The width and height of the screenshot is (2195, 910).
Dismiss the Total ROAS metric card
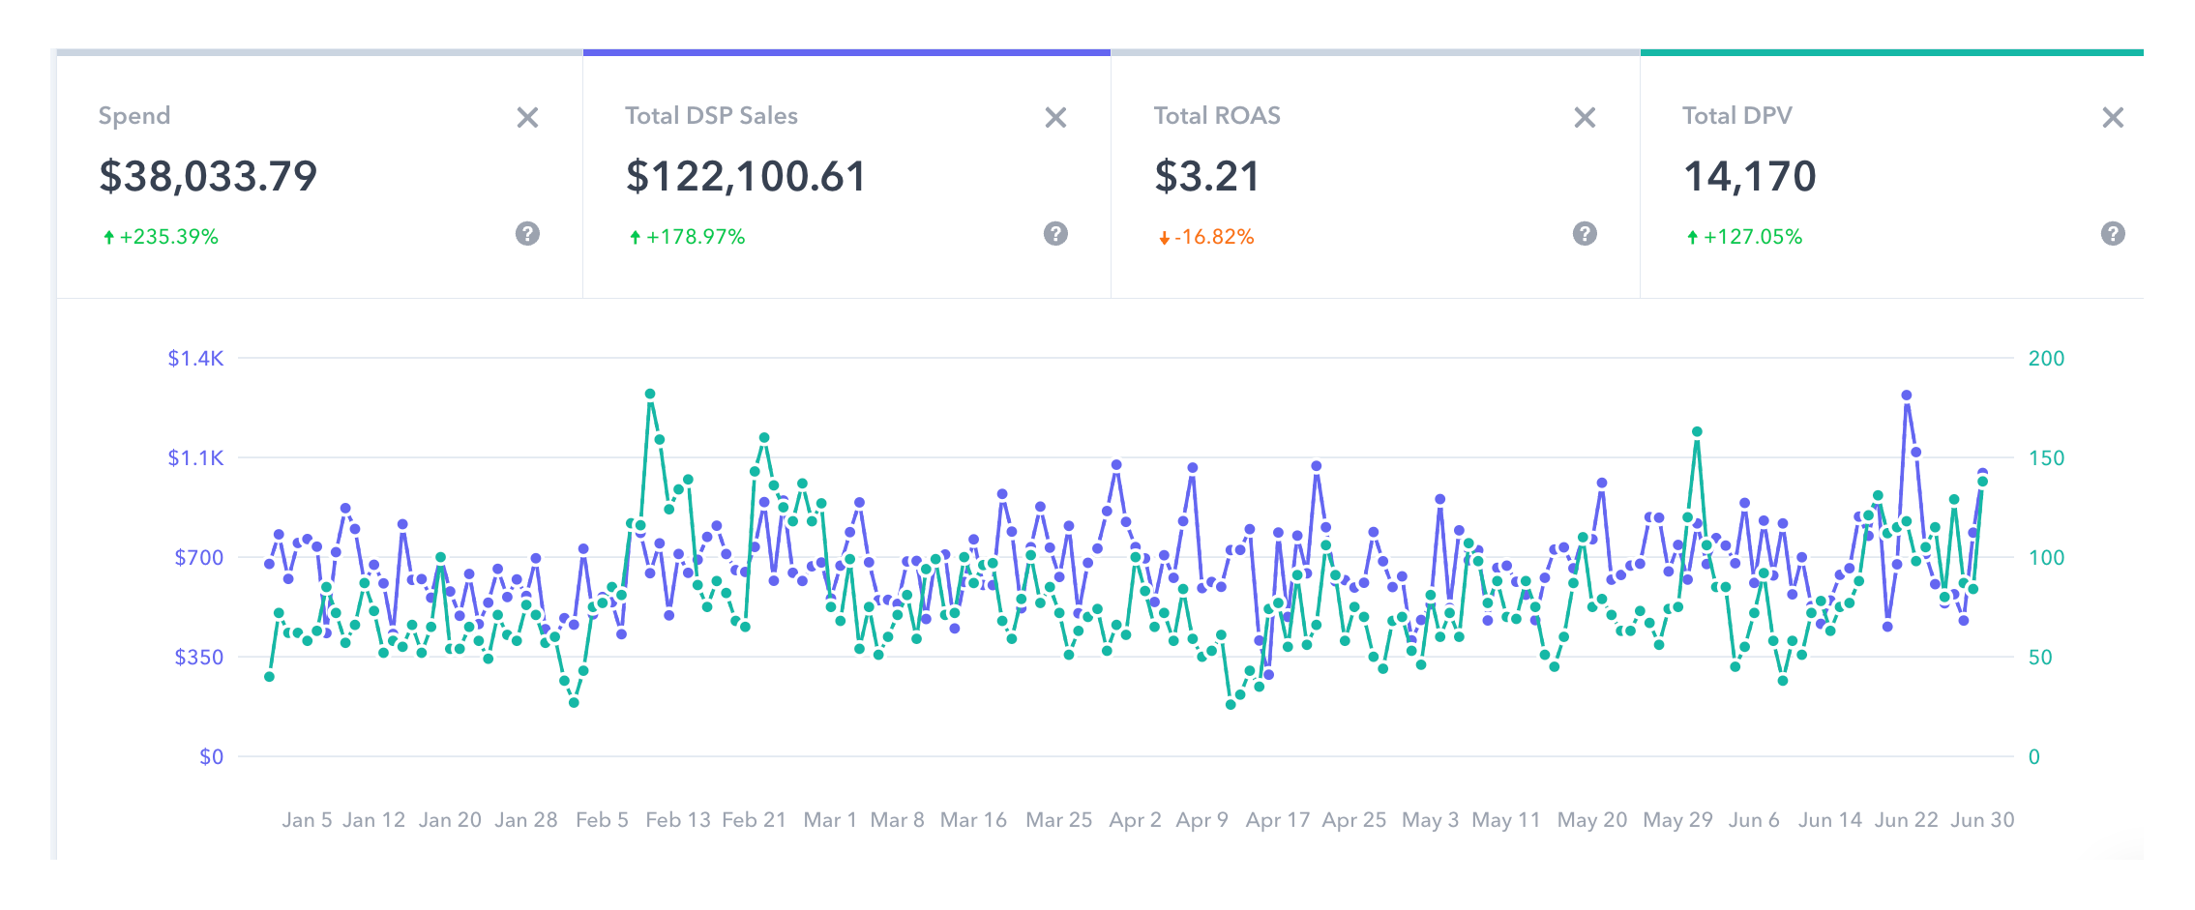click(1585, 118)
